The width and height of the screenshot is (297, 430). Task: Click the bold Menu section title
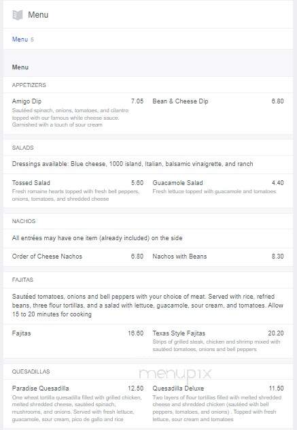click(x=20, y=67)
